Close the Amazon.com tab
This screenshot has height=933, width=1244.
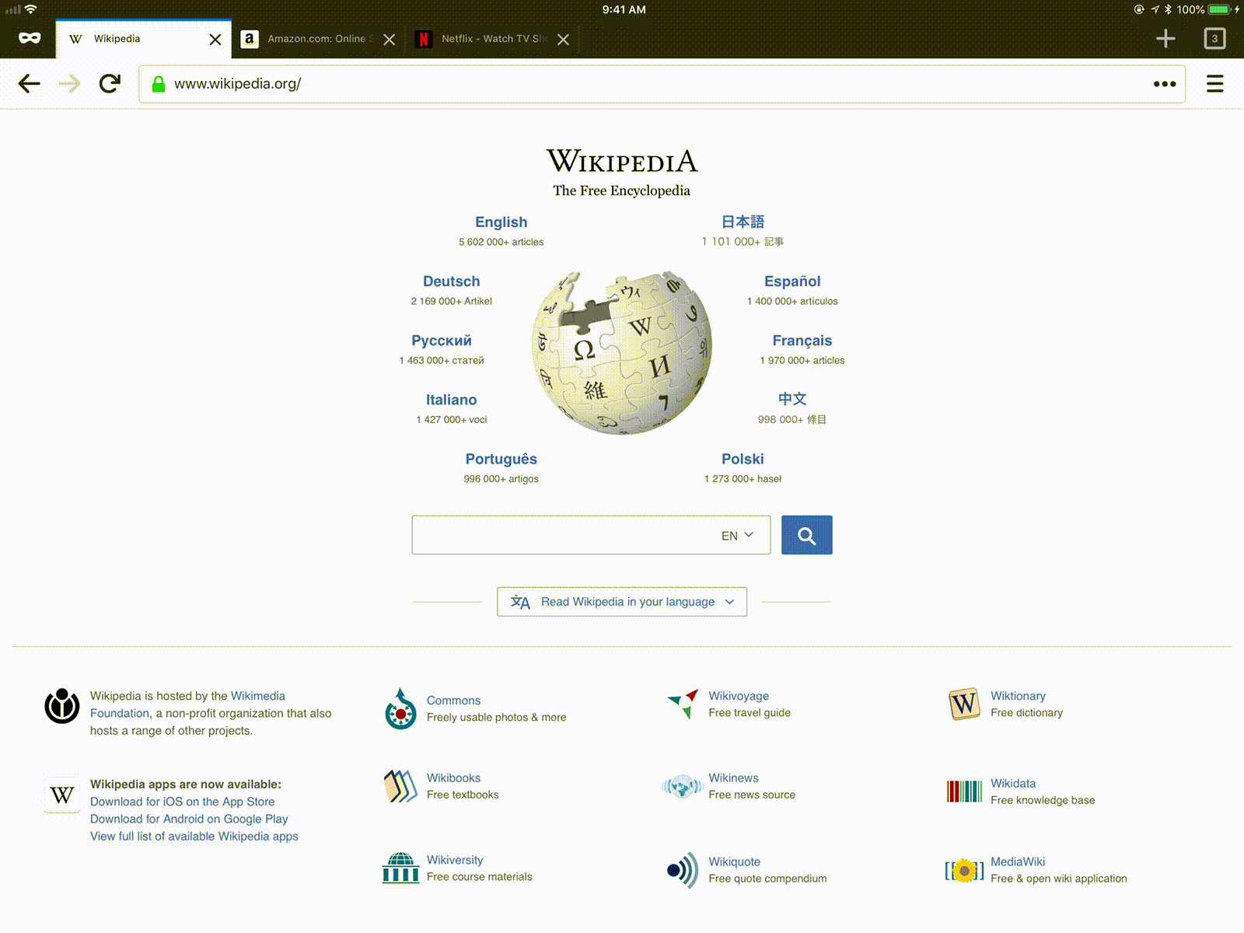click(x=390, y=40)
